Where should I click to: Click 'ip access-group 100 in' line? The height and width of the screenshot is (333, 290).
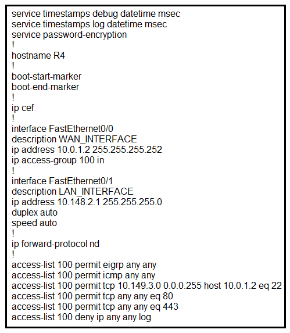click(58, 160)
